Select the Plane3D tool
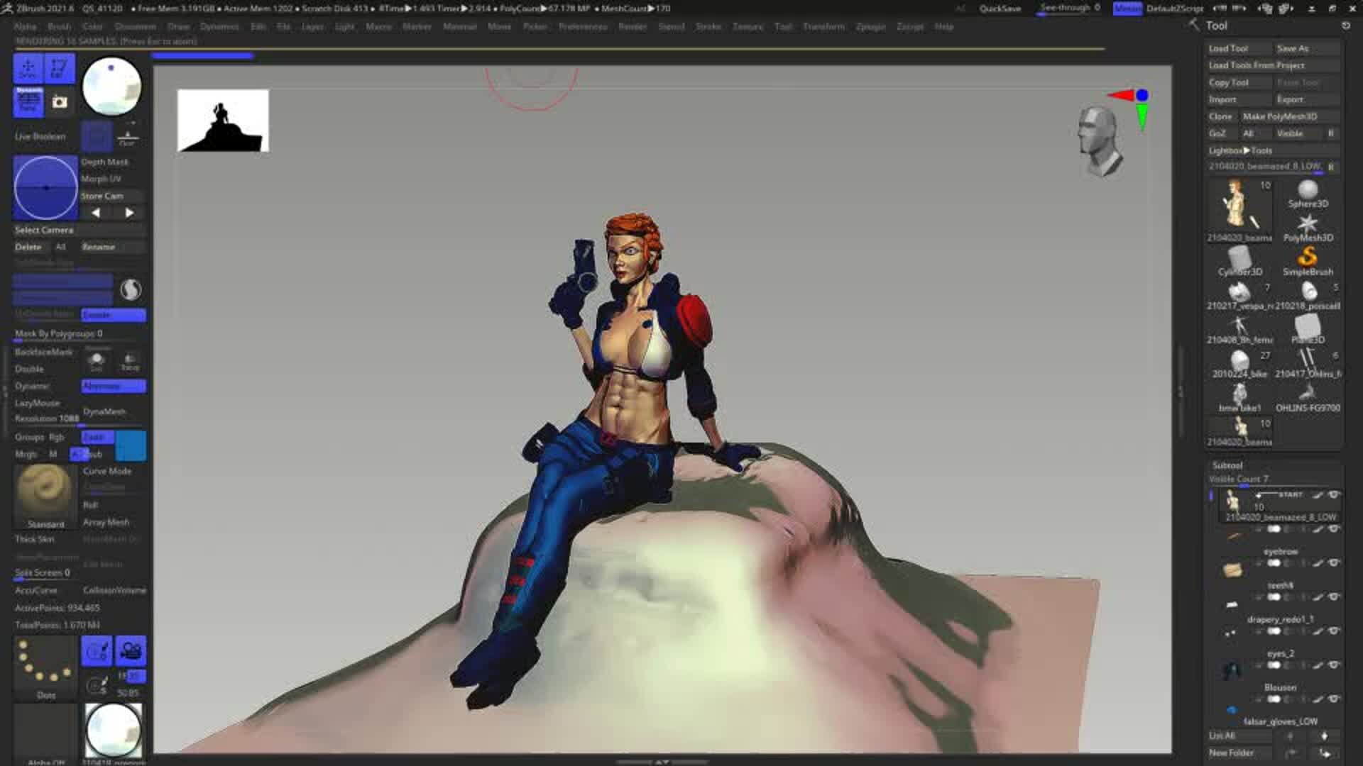Screen dimensions: 1363x766 click(1308, 326)
